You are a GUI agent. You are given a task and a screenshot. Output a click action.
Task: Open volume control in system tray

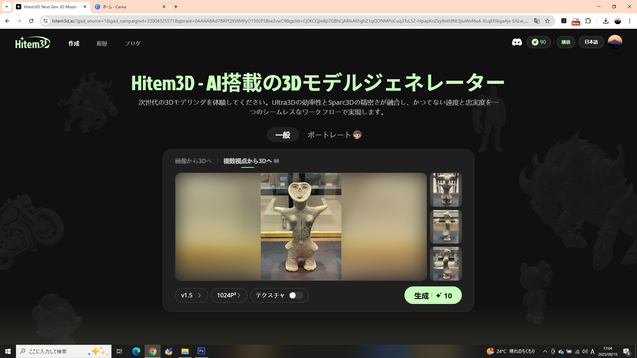585,351
